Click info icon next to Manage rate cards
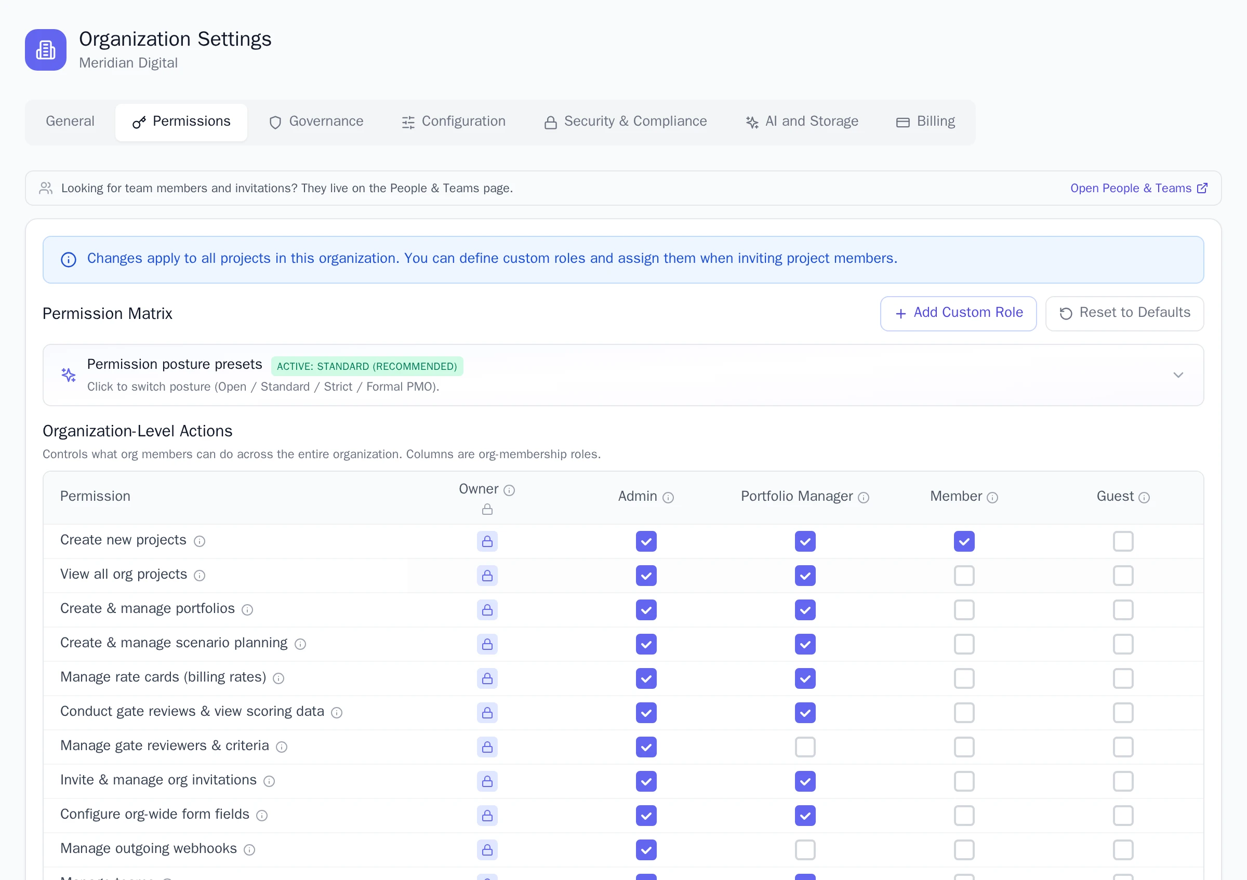 (x=278, y=678)
